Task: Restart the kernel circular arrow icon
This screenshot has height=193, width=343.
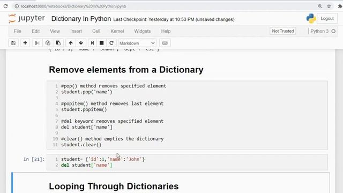Action: (111, 43)
